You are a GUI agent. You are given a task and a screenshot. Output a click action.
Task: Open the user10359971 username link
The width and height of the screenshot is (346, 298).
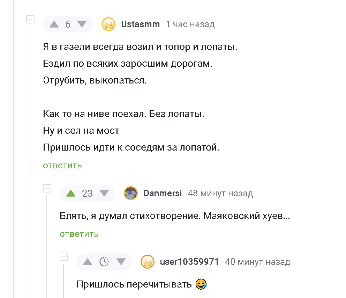[x=189, y=262]
